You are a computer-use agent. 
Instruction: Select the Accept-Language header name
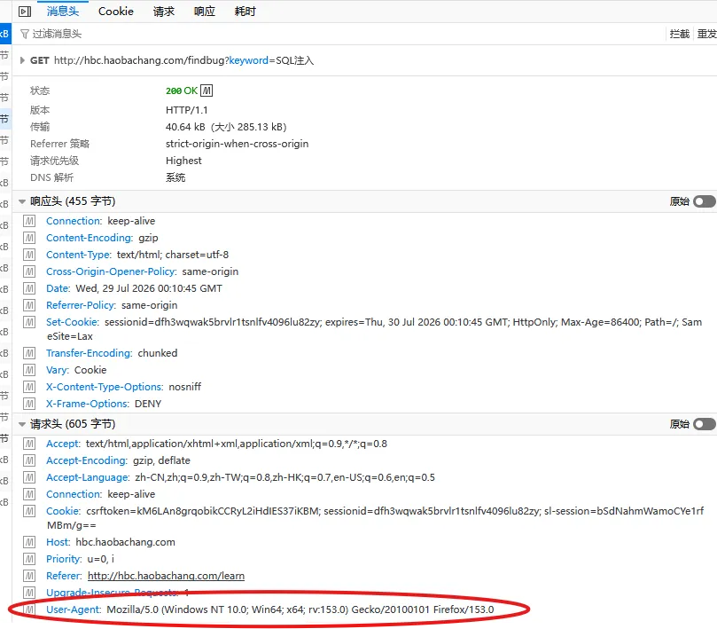click(x=88, y=477)
